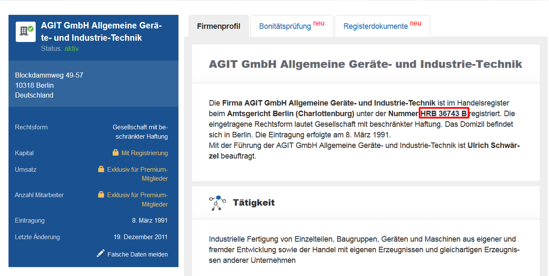The height and width of the screenshot is (276, 549).
Task: Click the Letzte Änderung label
Action: click(x=37, y=237)
